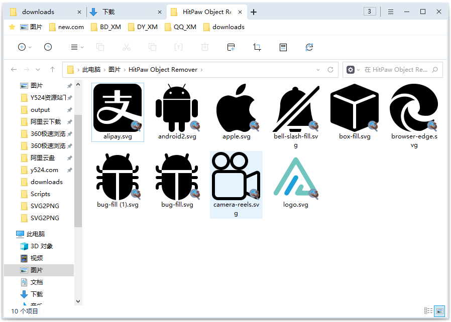
Task: Close the downloads tab
Action: click(79, 12)
